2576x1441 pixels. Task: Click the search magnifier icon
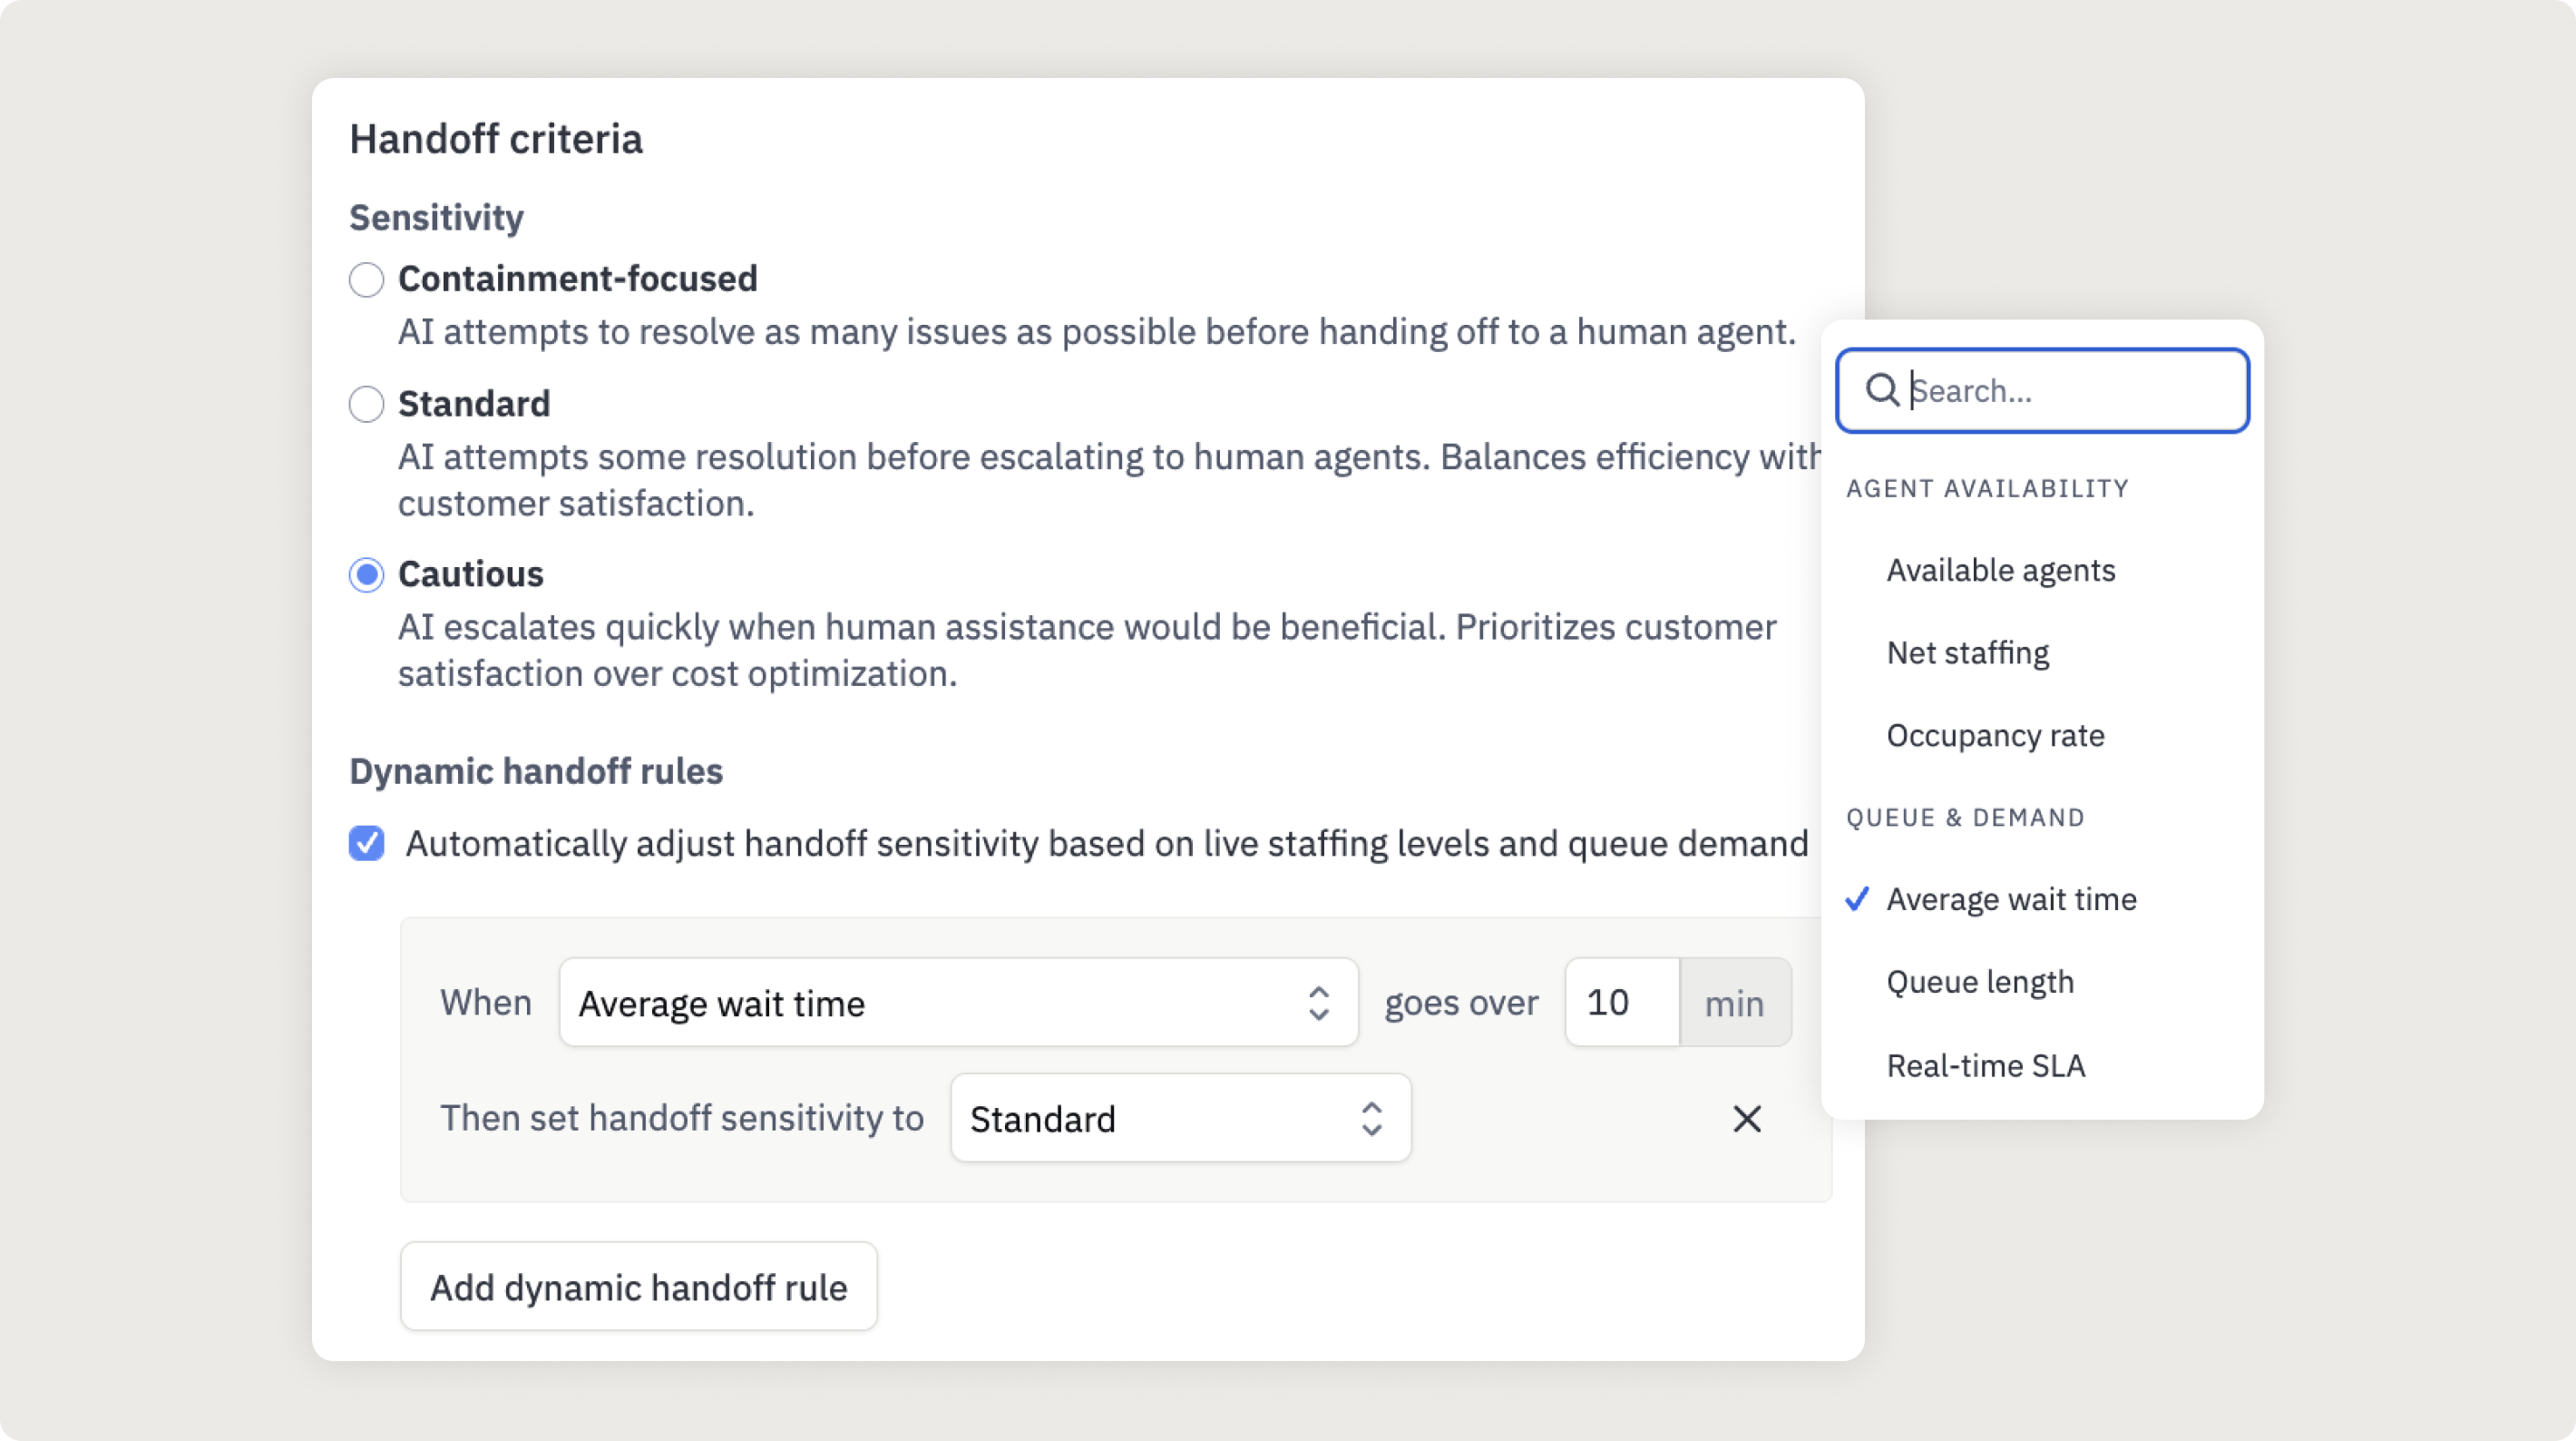point(1882,390)
